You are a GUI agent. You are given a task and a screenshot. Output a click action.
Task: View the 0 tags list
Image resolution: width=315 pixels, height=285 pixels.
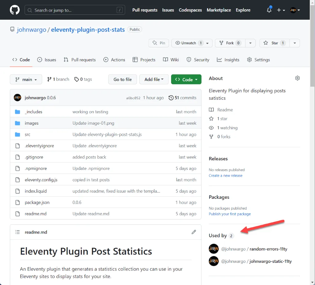pyautogui.click(x=83, y=79)
